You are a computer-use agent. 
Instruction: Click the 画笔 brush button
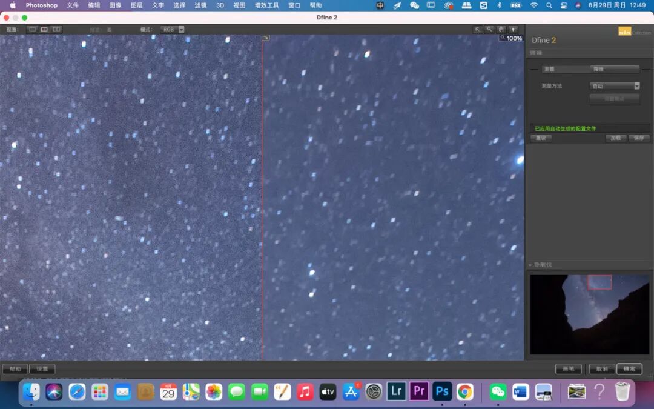(568, 369)
